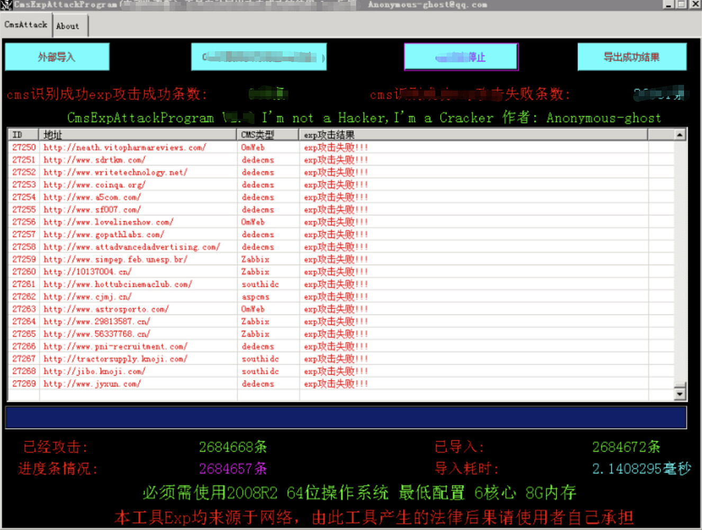Image resolution: width=702 pixels, height=530 pixels.
Task: Click the 2684668条 attacked count
Action: pyautogui.click(x=233, y=447)
